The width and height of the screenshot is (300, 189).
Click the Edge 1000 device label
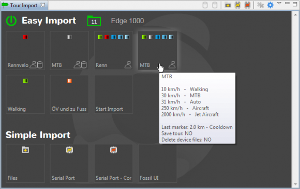click(127, 21)
